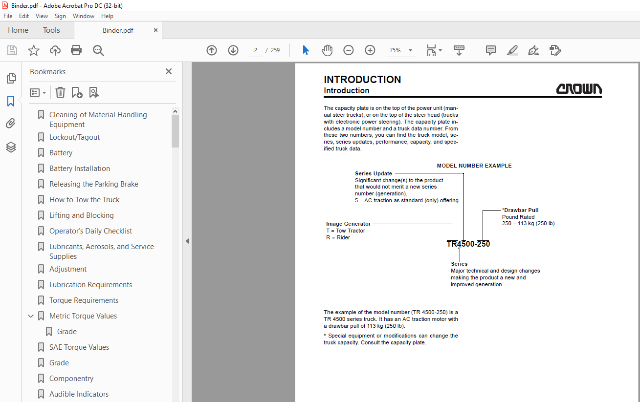Open the Help menu
The height and width of the screenshot is (402, 640).
107,16
